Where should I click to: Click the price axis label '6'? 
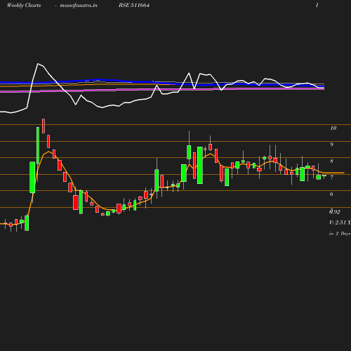[331, 194]
